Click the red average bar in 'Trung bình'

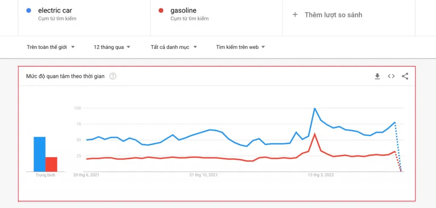(x=51, y=164)
